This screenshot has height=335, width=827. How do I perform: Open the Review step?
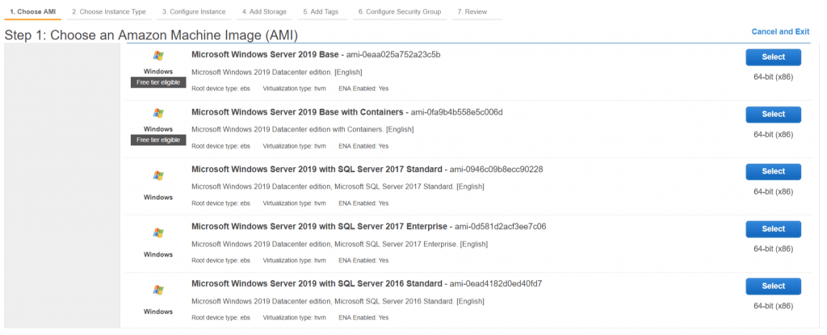(472, 11)
